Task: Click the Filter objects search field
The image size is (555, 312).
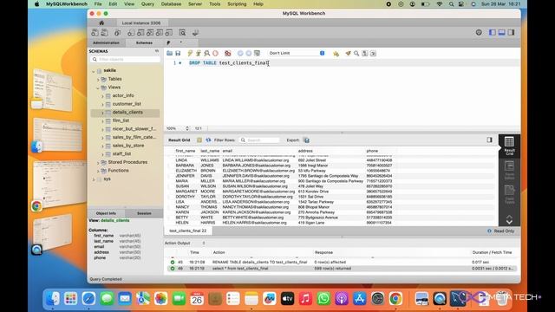Action: [126, 60]
